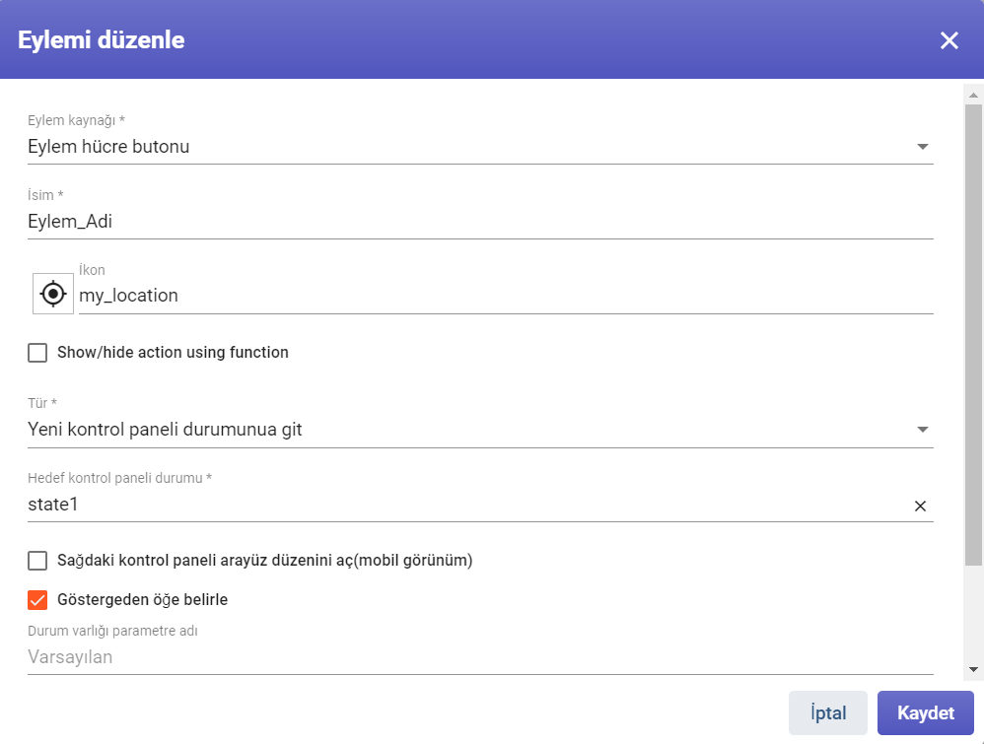The image size is (984, 744).
Task: Click the İkon text field
Action: [506, 296]
